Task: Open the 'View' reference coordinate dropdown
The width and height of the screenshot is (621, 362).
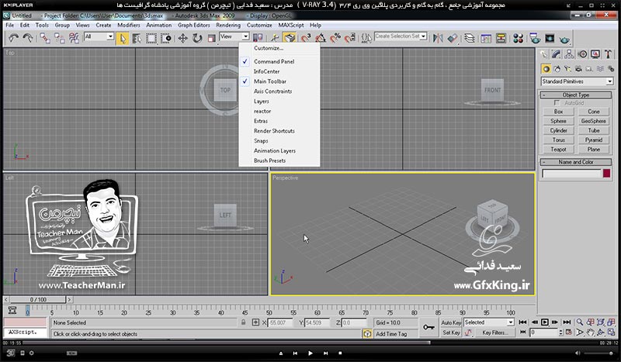Action: 234,36
